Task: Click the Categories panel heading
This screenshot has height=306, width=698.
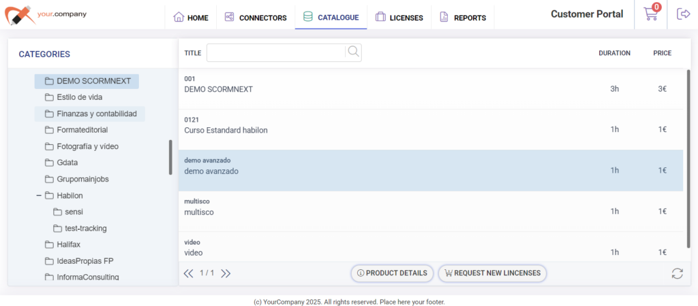Action: pos(44,54)
